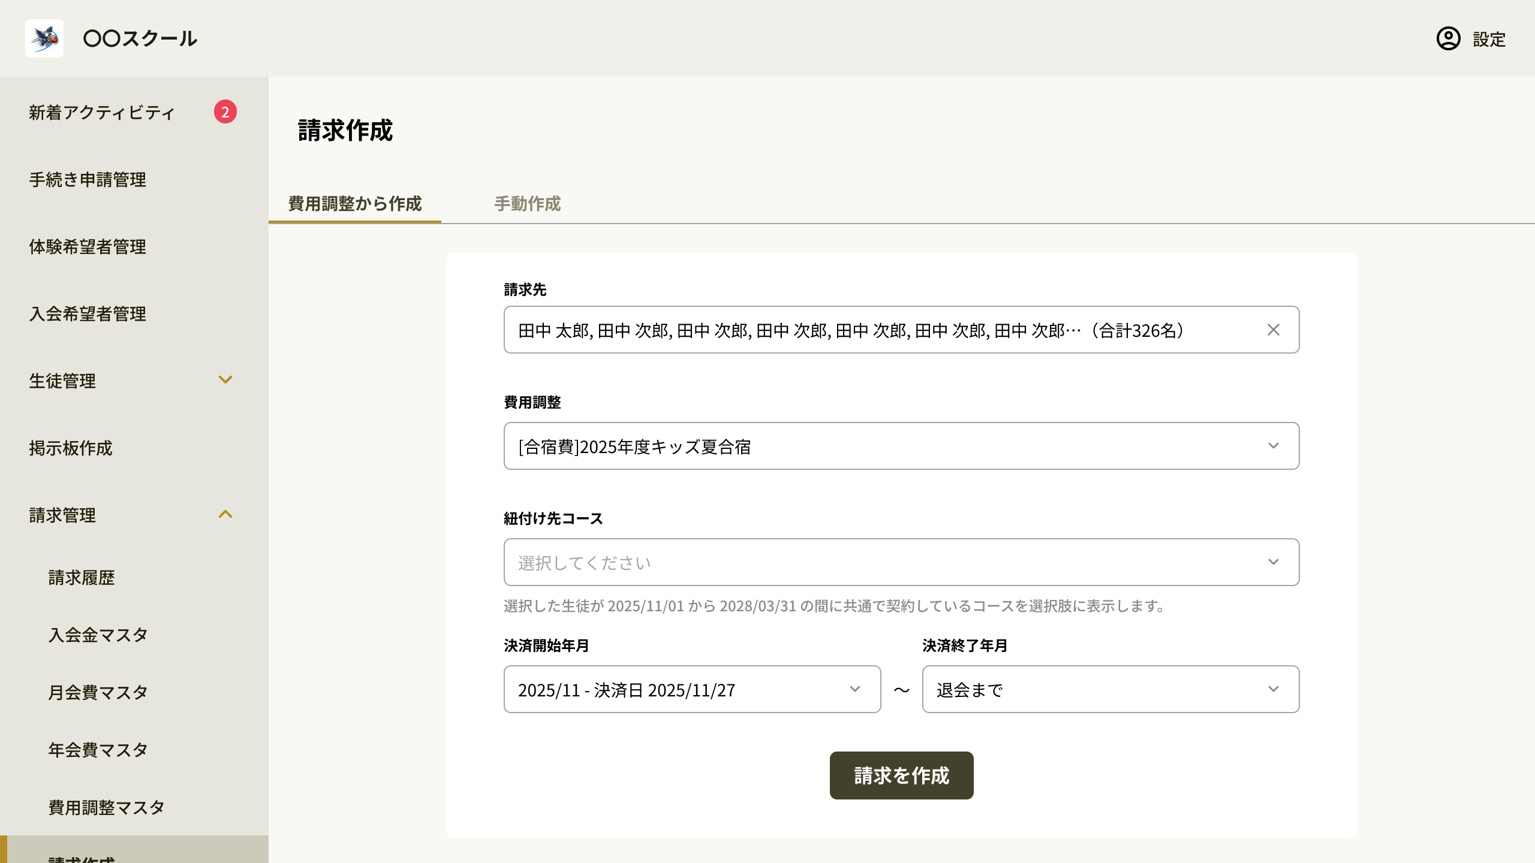Open the 決済開始年月 dropdown
The height and width of the screenshot is (863, 1535).
pyautogui.click(x=692, y=689)
